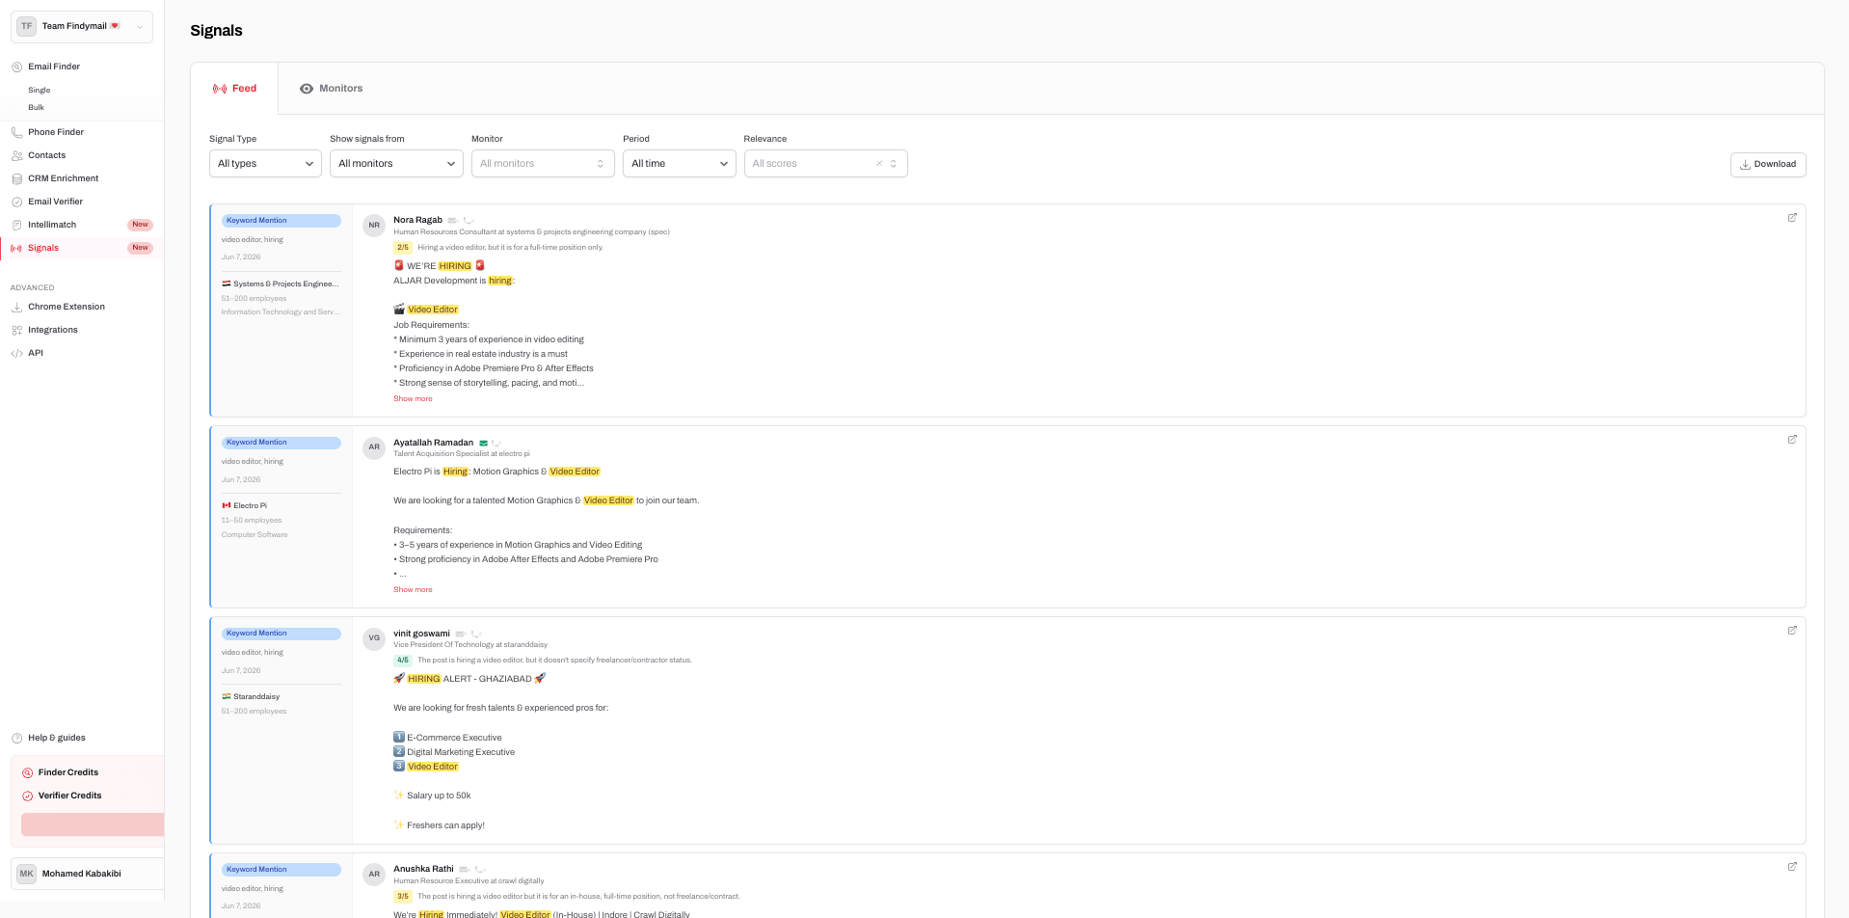Open Help & guides
This screenshot has height=918, width=1849.
tap(57, 738)
